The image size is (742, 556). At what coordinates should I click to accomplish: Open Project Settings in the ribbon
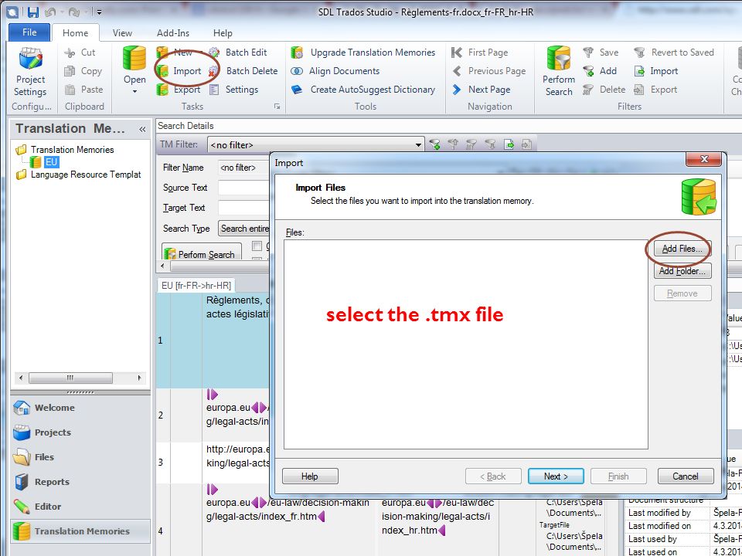point(31,72)
